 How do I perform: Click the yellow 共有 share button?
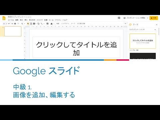(x=154, y=18)
